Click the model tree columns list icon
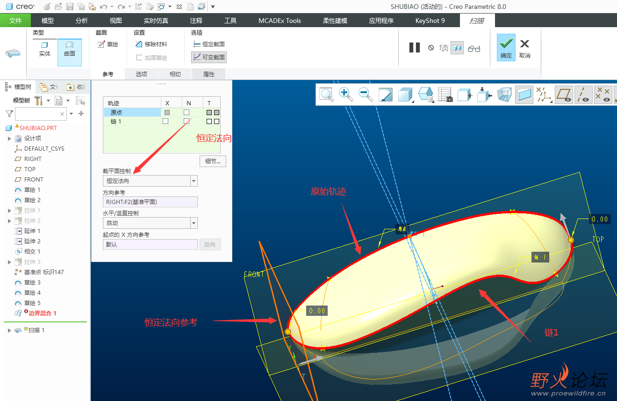 59,101
